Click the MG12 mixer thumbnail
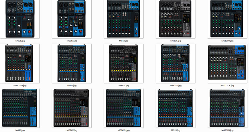The height and width of the screenshot is (132, 249). click(72, 63)
